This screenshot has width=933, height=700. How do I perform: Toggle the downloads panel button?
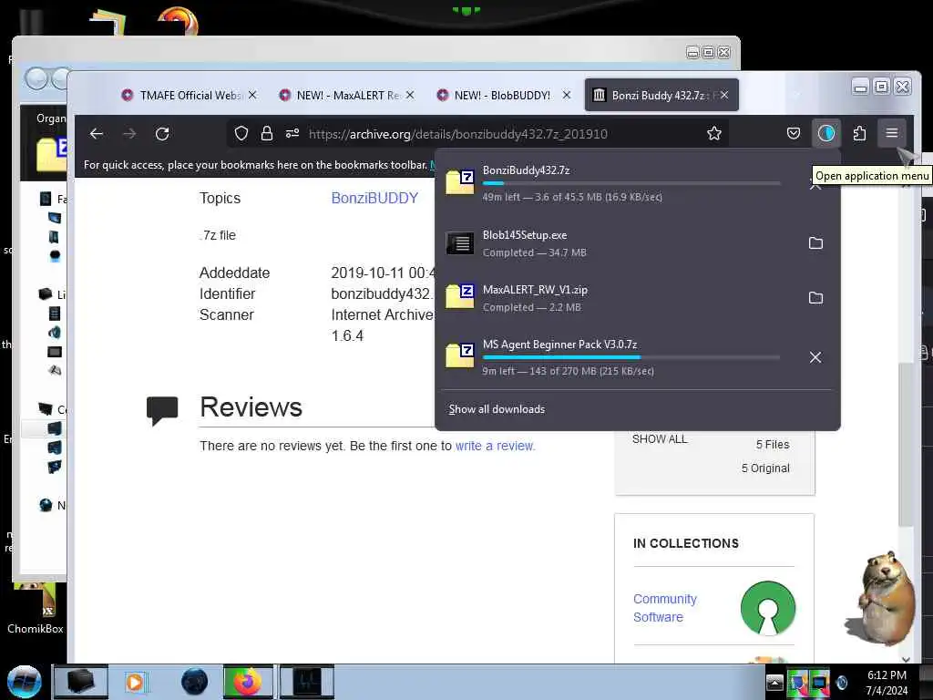[825, 133]
